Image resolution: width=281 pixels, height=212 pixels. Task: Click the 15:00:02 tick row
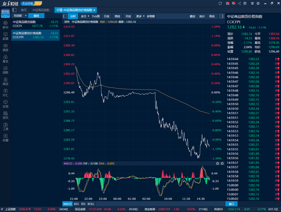(x=253, y=199)
